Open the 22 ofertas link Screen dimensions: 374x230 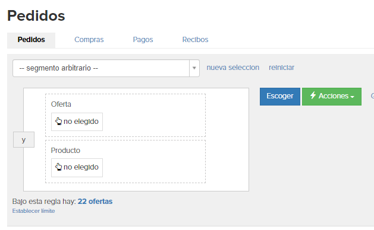click(95, 201)
